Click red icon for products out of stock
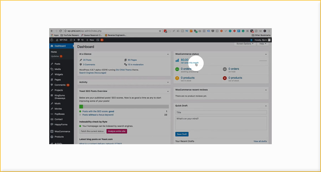 click(225, 78)
